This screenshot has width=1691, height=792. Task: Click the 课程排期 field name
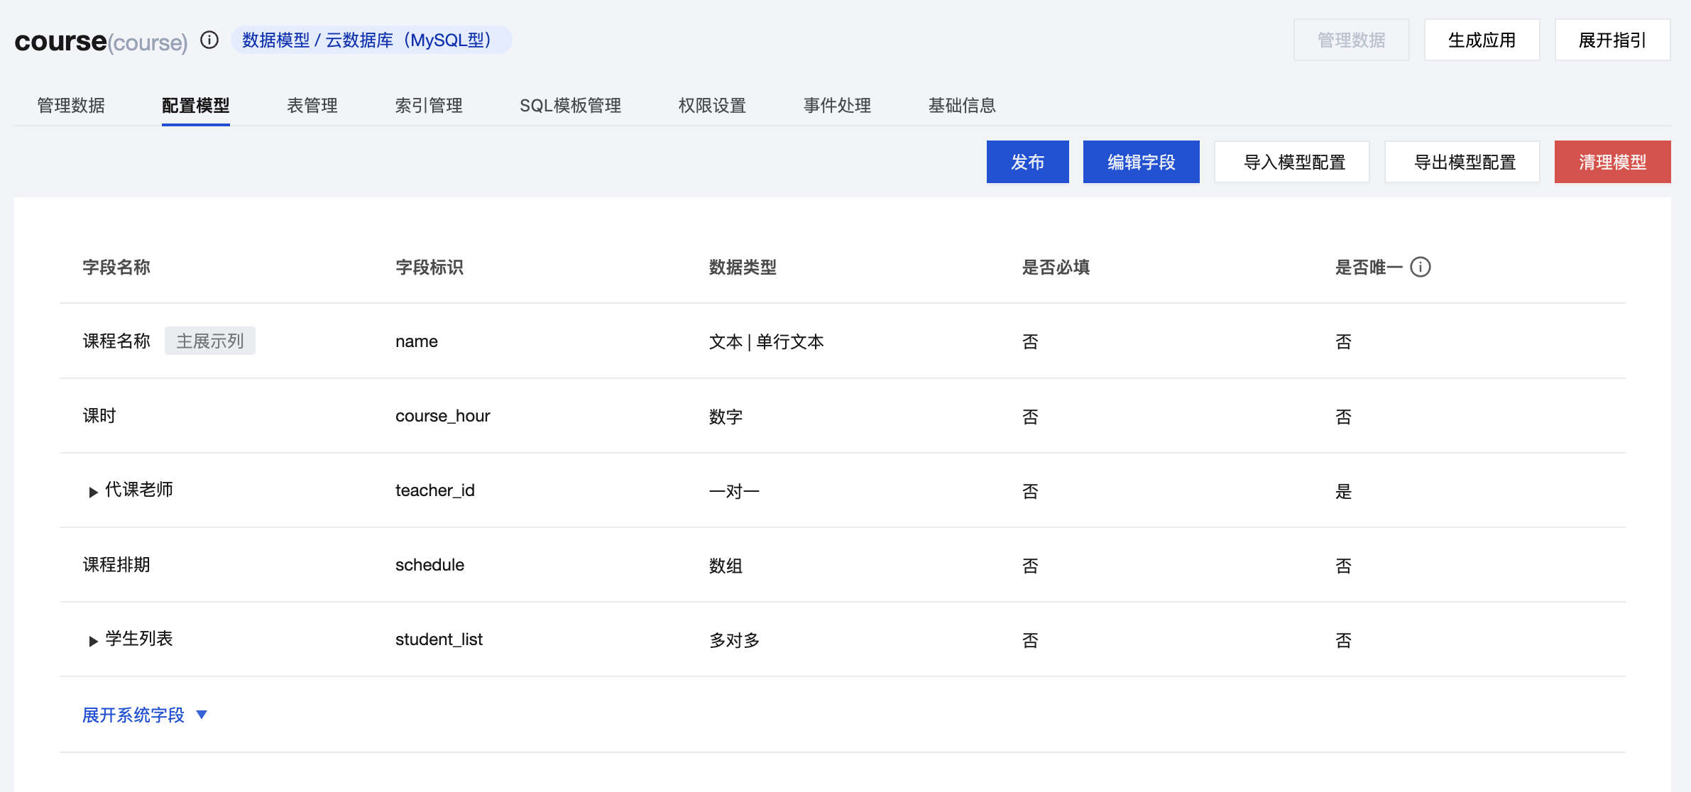(116, 565)
